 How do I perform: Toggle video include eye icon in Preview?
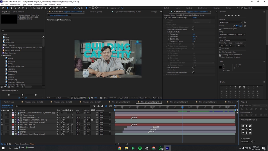[234, 26]
